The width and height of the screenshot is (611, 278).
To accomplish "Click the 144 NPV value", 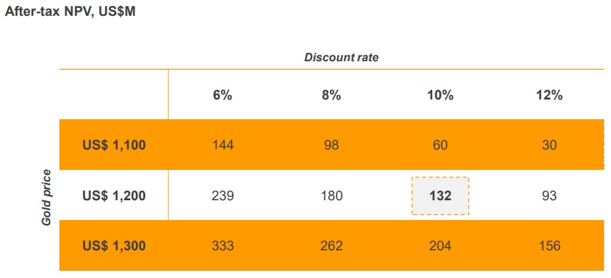I will pyautogui.click(x=222, y=146).
